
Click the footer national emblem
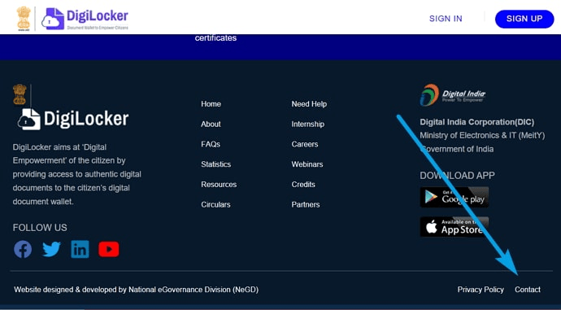pyautogui.click(x=20, y=94)
